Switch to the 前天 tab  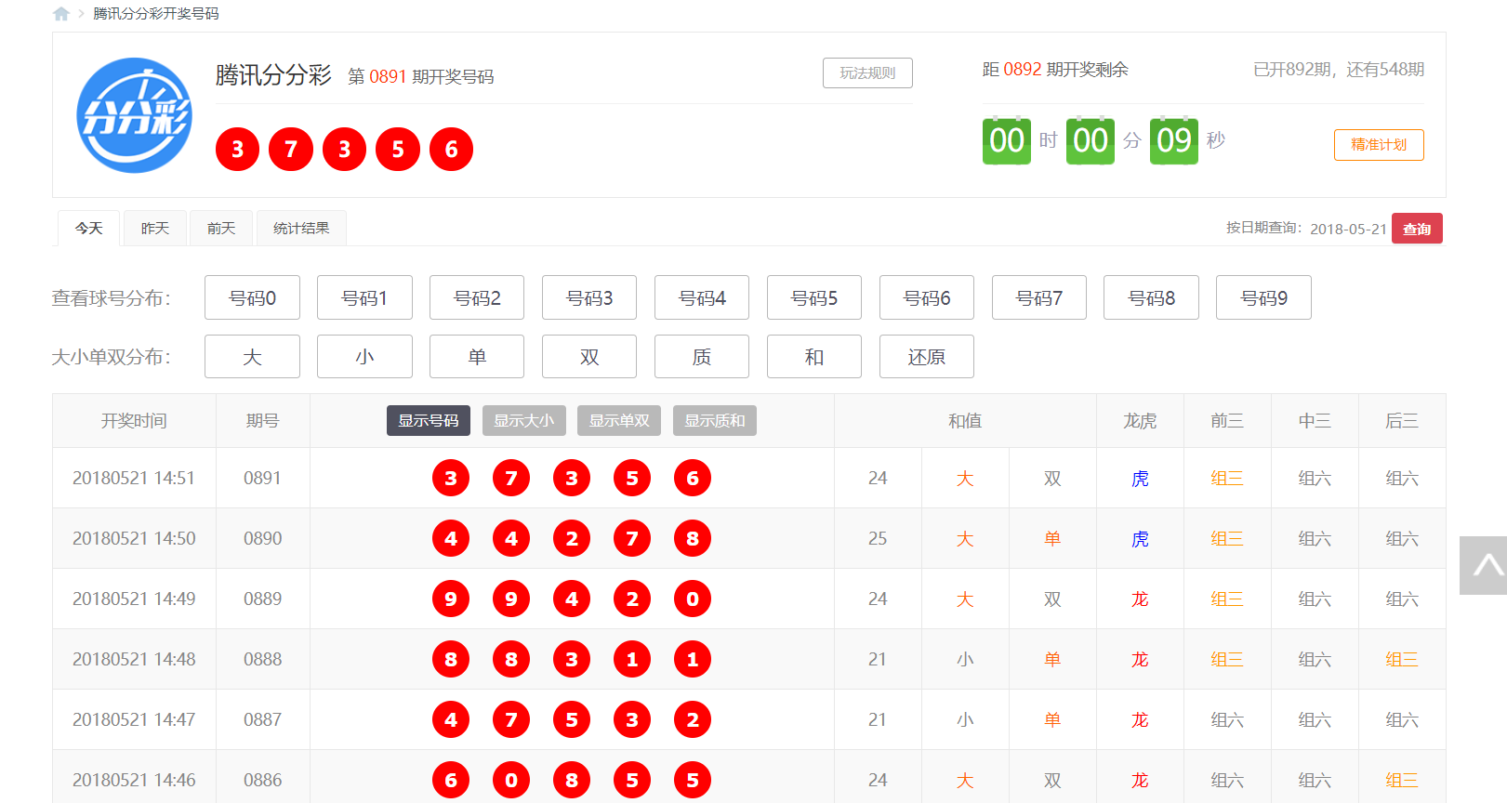pos(221,229)
